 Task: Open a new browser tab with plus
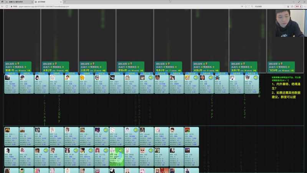click(65, 2)
